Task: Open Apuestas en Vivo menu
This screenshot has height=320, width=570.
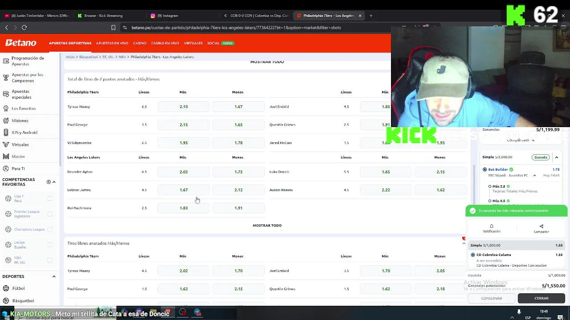Action: [112, 43]
